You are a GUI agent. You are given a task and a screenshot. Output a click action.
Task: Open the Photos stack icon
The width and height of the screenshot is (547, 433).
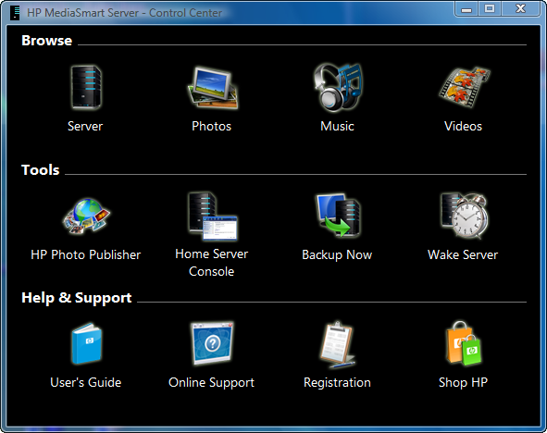(212, 88)
